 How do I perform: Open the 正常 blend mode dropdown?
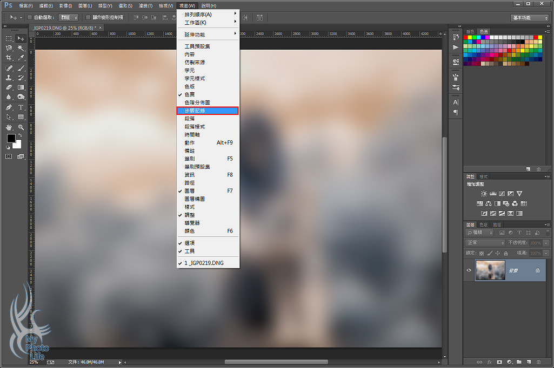coord(485,243)
